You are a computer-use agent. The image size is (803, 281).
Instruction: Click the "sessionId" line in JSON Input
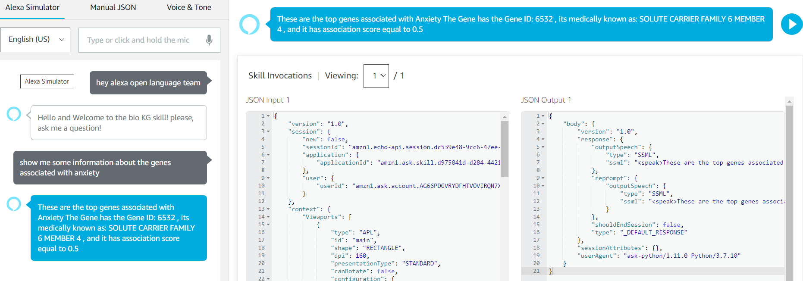click(x=402, y=147)
